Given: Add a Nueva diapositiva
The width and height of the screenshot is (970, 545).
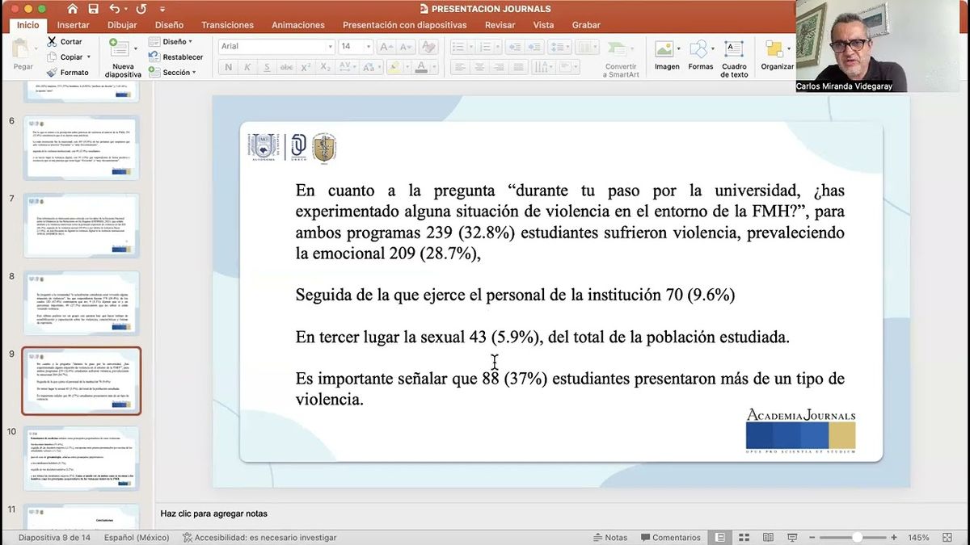Looking at the screenshot, I should 123,58.
